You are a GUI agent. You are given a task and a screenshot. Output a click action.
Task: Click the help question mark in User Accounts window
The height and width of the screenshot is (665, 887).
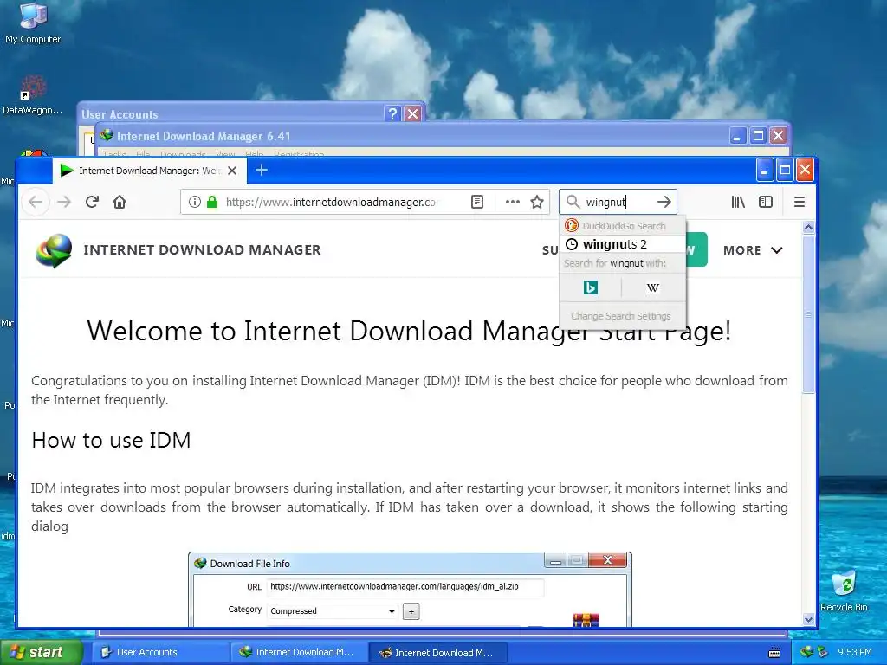392,113
